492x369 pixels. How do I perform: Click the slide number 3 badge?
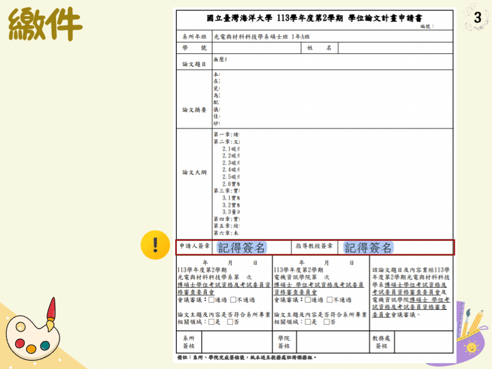477,18
